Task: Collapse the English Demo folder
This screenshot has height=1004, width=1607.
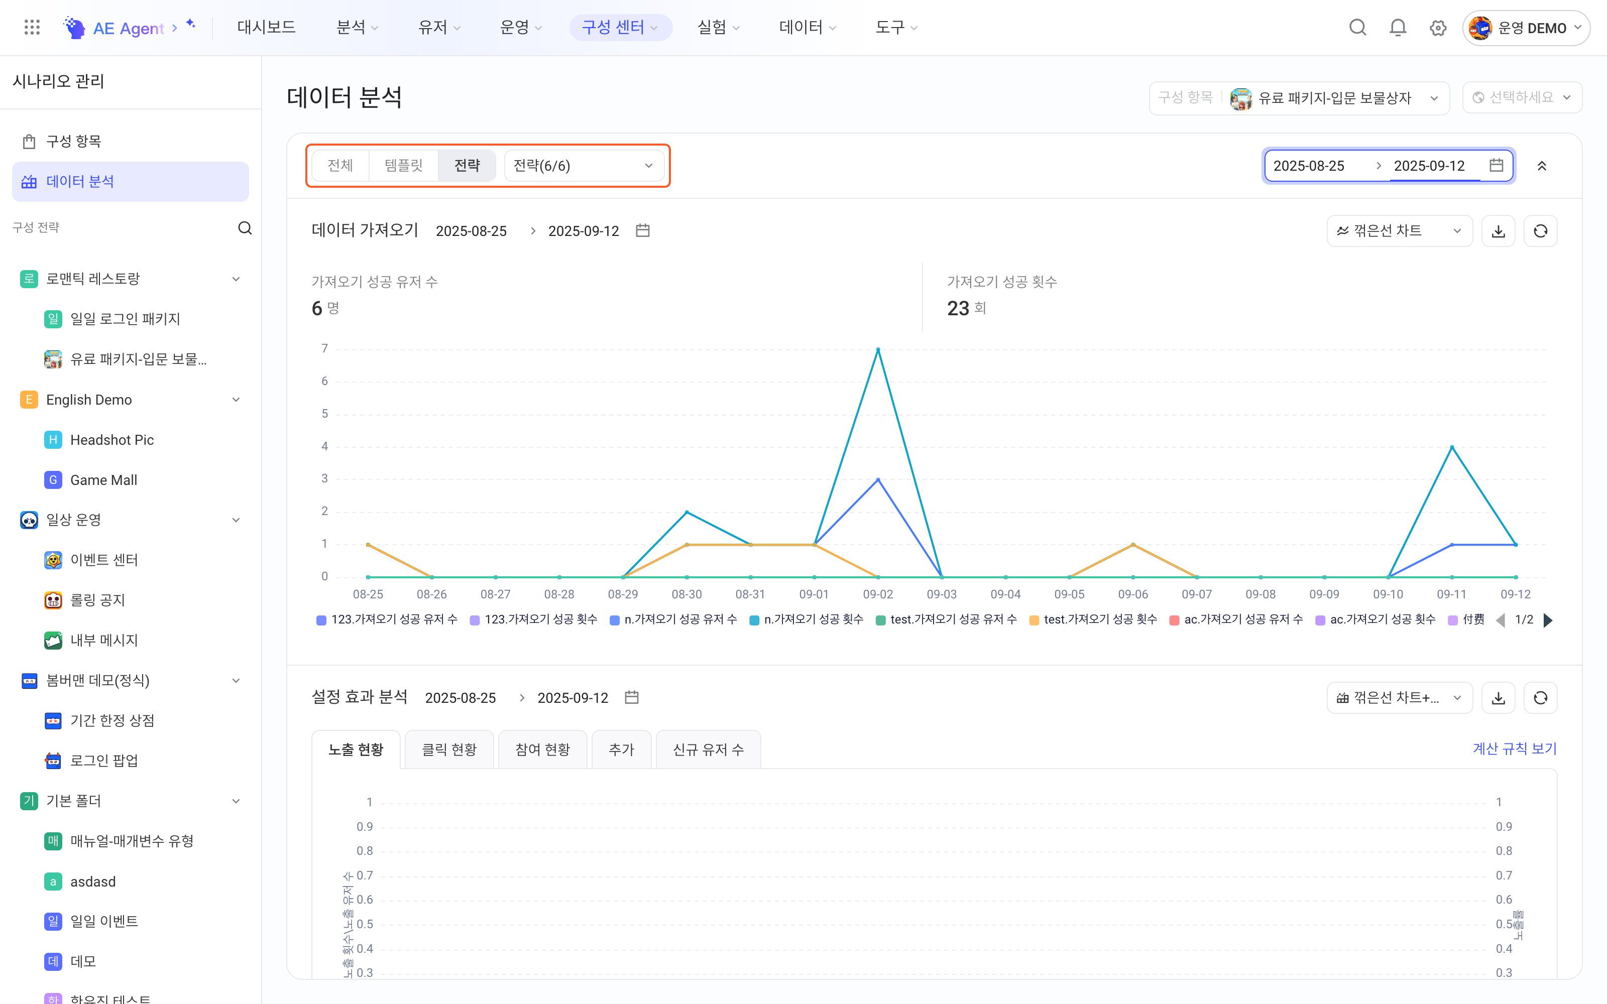Action: click(236, 400)
